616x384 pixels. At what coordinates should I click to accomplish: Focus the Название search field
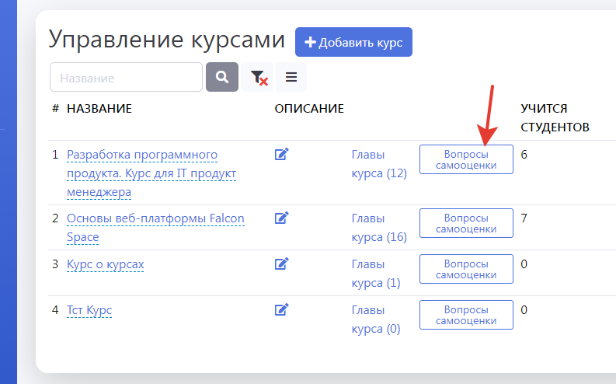pyautogui.click(x=126, y=77)
